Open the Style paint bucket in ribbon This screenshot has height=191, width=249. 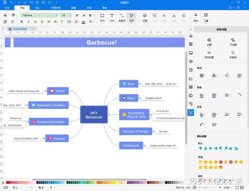coord(196,17)
